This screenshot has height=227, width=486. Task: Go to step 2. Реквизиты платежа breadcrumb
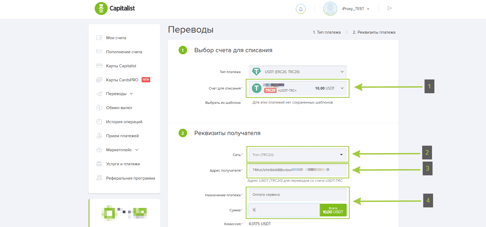coord(374,32)
